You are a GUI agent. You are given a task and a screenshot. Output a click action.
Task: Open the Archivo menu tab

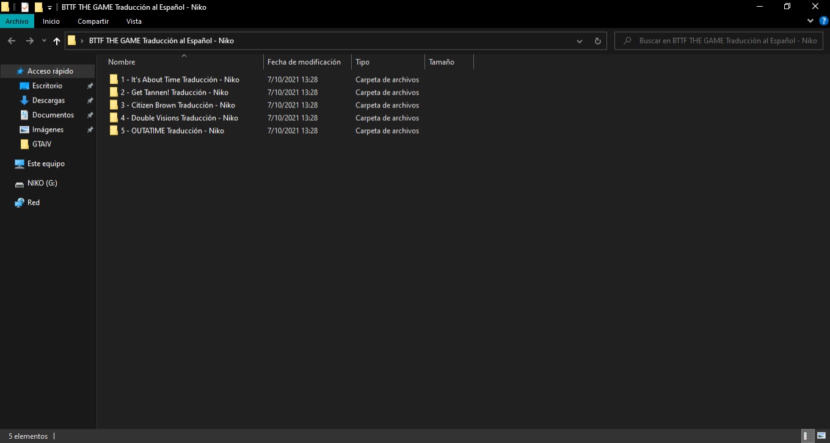(x=16, y=21)
